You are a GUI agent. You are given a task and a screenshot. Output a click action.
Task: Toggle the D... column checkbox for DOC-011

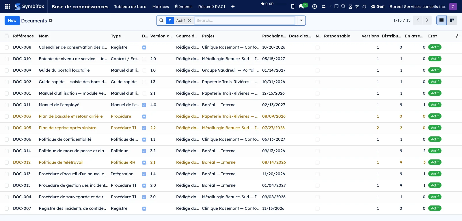click(144, 105)
